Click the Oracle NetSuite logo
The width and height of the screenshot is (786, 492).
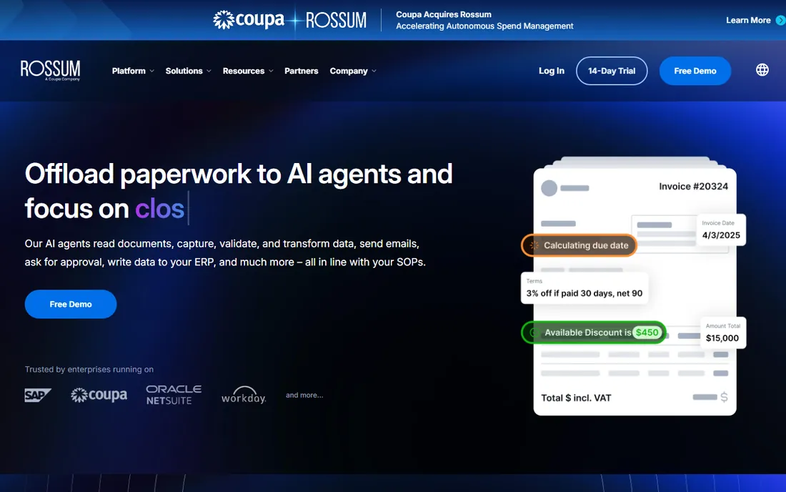click(x=174, y=395)
